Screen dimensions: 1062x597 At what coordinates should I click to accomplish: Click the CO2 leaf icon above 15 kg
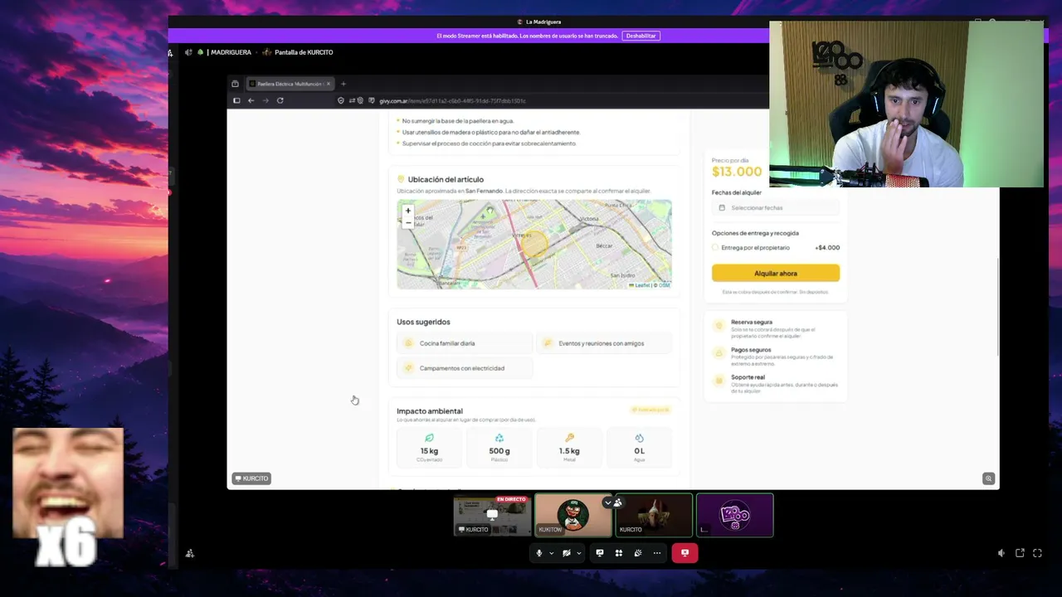point(429,438)
